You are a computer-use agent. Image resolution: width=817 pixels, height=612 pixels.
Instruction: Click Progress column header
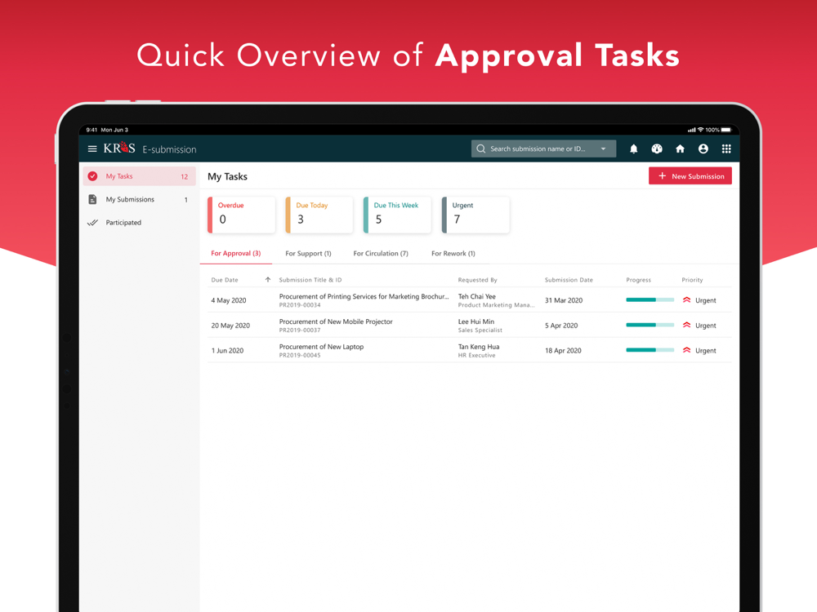(x=638, y=280)
